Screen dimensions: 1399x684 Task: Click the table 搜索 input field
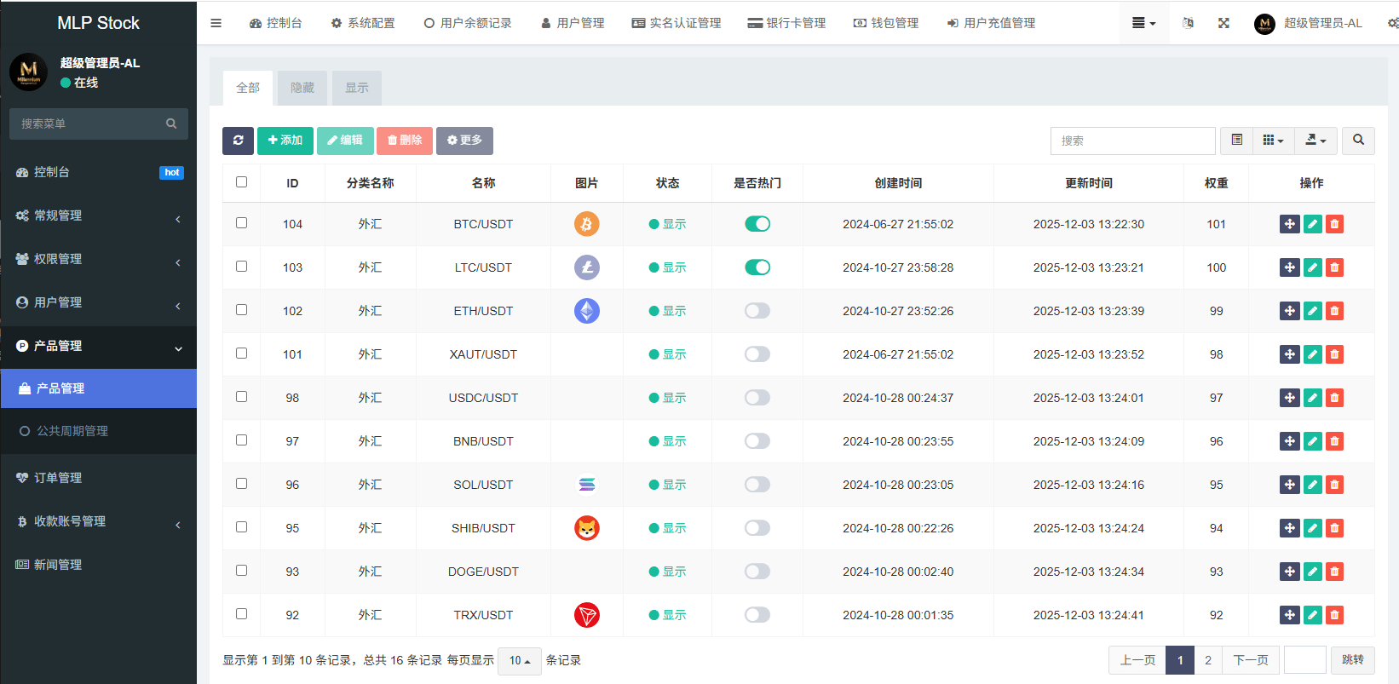[x=1132, y=141]
